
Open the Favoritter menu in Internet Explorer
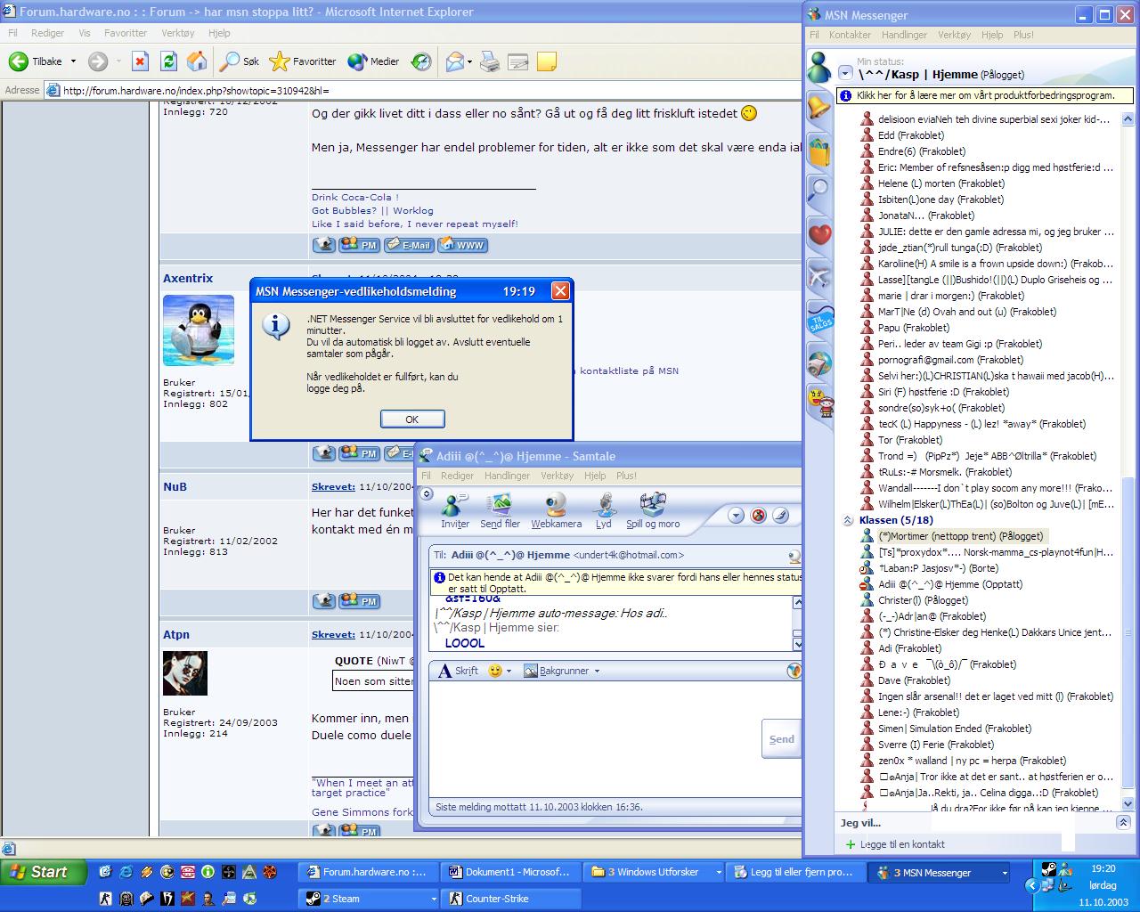click(x=126, y=33)
